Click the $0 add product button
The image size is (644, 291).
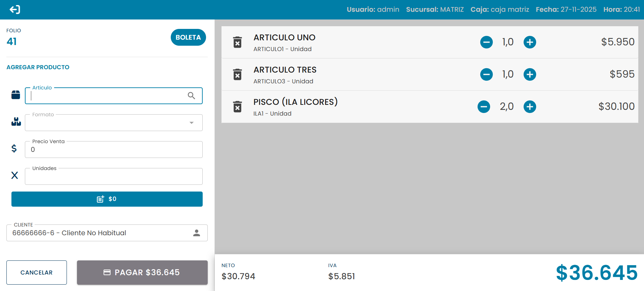point(107,199)
